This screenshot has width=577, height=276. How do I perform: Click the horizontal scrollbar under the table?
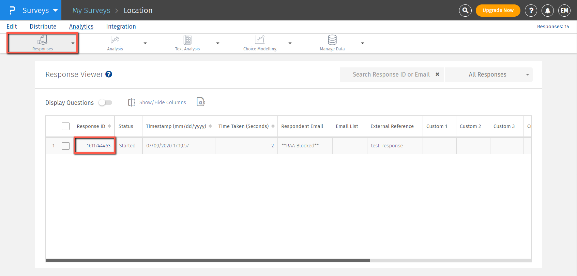pyautogui.click(x=208, y=260)
